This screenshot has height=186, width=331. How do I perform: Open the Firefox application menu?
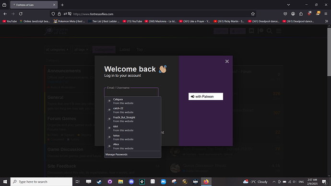pos(326,14)
